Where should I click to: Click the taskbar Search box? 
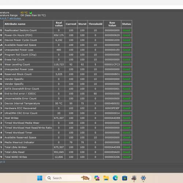pyautogui.click(x=68, y=178)
